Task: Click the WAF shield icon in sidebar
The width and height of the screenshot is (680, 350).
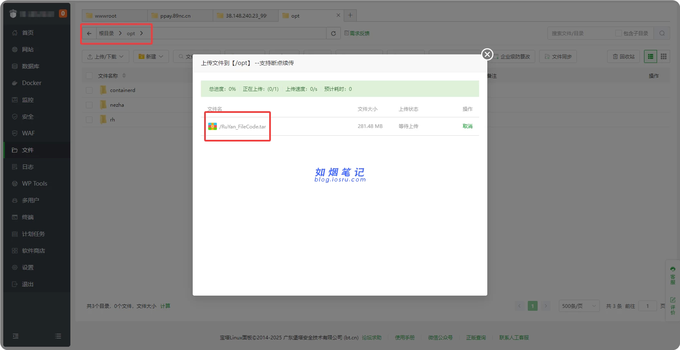Action: [x=15, y=133]
